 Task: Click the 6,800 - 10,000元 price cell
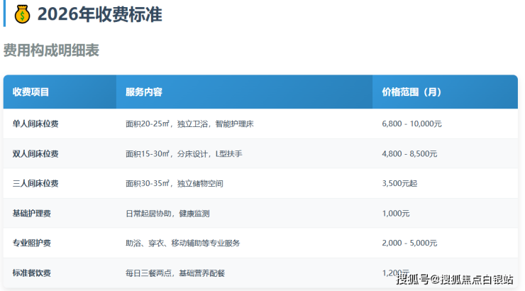point(411,123)
